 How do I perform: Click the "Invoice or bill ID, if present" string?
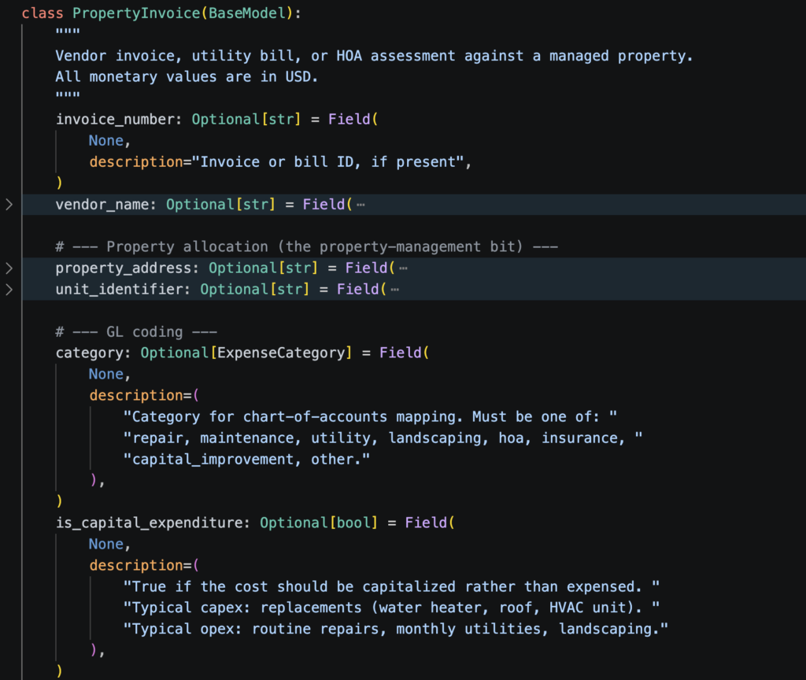pyautogui.click(x=328, y=162)
